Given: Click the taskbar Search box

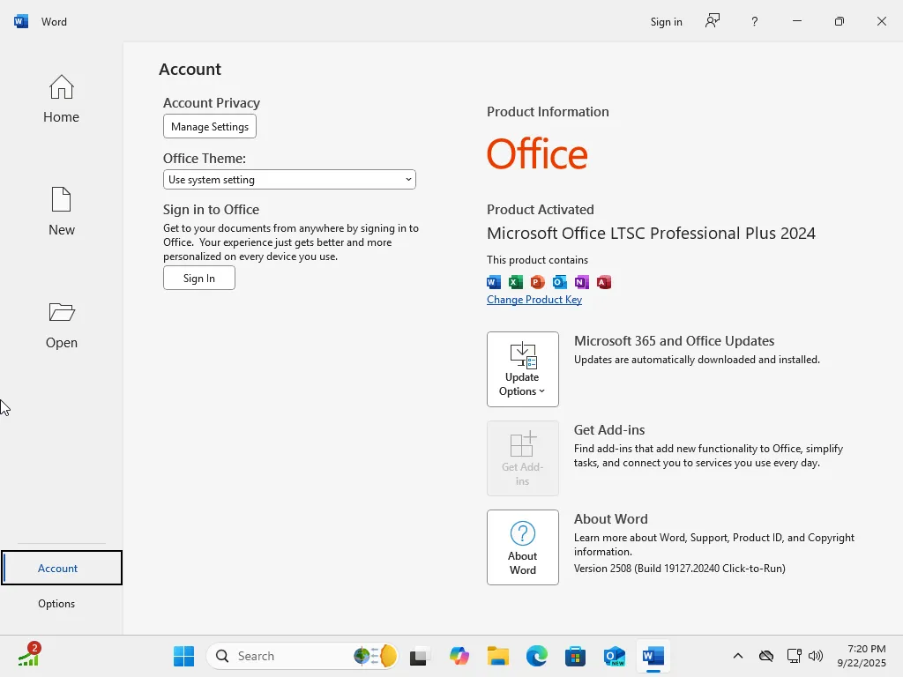Looking at the screenshot, I should 302,656.
